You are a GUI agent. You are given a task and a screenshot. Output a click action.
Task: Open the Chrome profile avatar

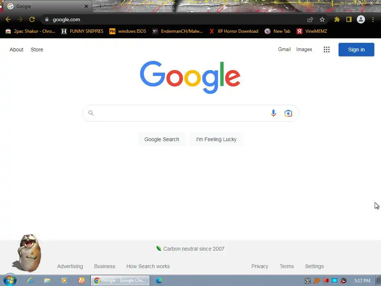point(361,19)
